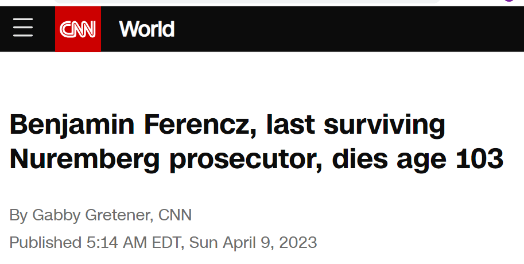Click the red CNN logo
The width and height of the screenshot is (524, 264).
[x=78, y=29]
